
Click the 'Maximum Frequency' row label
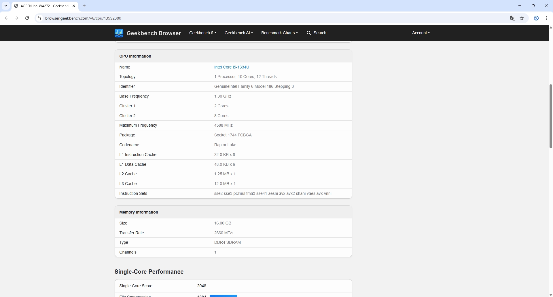tap(138, 125)
